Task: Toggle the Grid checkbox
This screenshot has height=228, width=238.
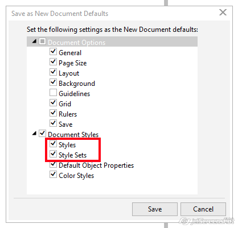Action: pos(53,103)
